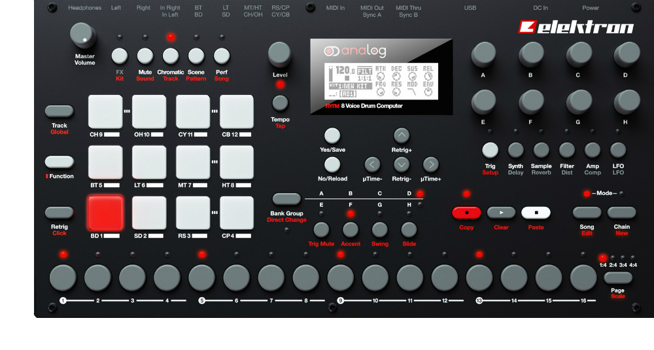Click the Song Edit button
The image size is (654, 350).
pyautogui.click(x=587, y=213)
